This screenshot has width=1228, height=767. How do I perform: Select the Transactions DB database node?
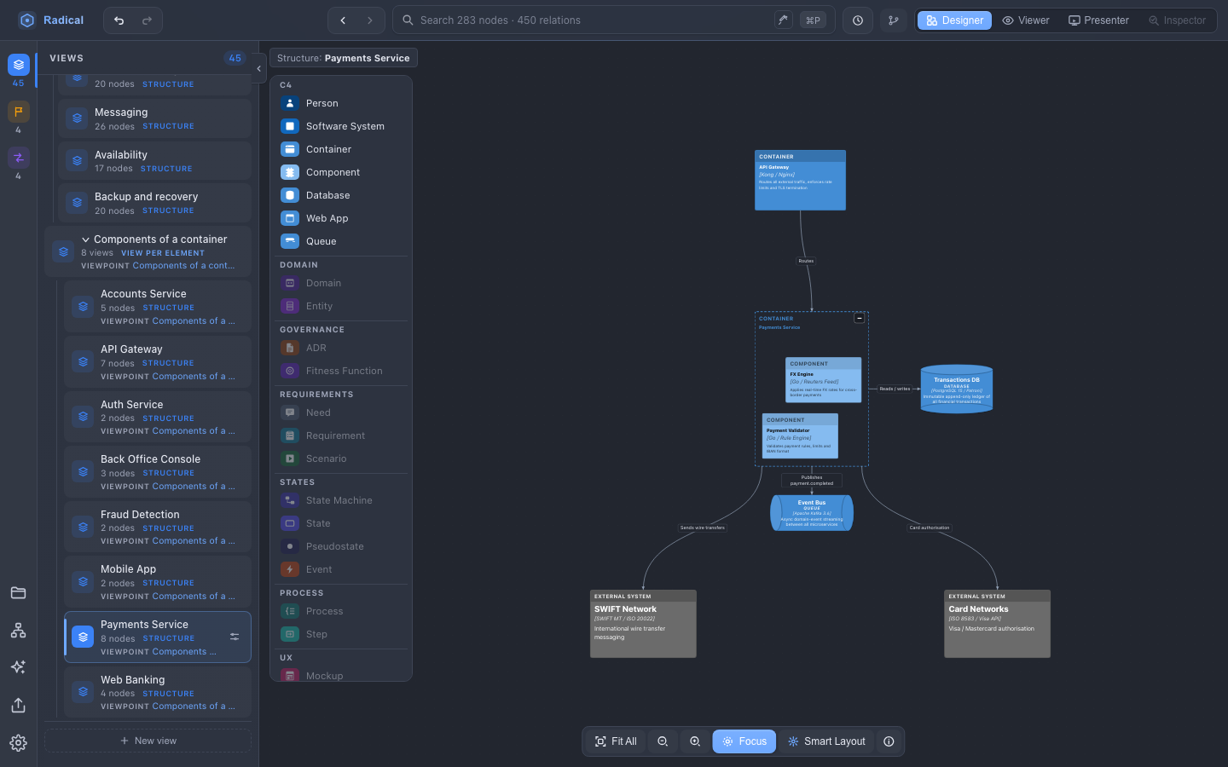point(957,389)
